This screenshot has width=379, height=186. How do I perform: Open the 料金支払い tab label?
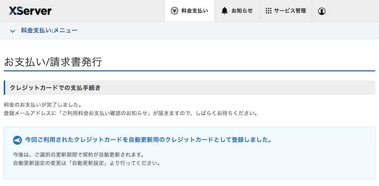click(x=194, y=11)
